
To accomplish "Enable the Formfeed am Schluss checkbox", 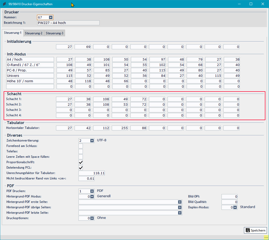I will (x=81, y=146).
